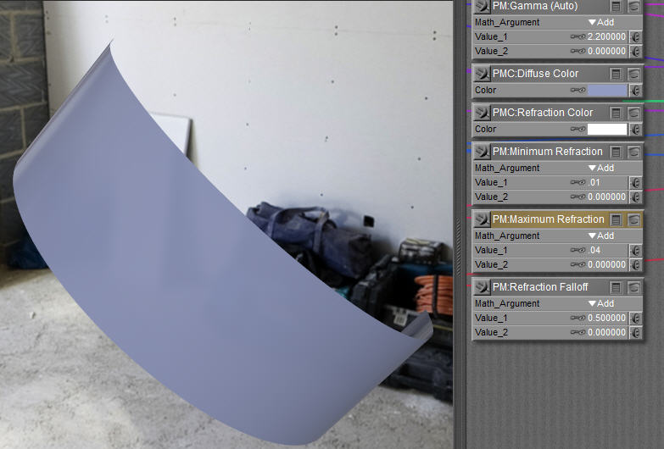
Task: Click input plug beside Refraction Falloff Value_2
Action: 635,332
